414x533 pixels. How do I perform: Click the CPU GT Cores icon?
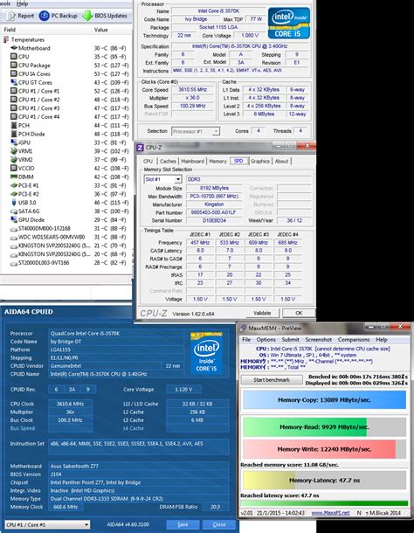[x=14, y=82]
